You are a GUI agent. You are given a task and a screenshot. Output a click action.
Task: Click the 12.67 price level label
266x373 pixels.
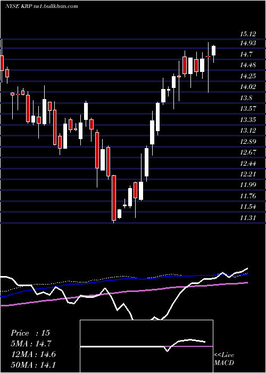[248, 152]
